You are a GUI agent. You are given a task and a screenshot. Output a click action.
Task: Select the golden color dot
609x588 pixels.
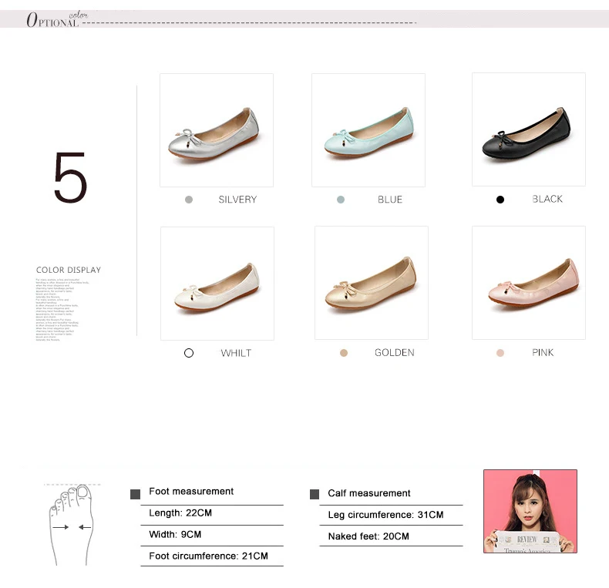point(344,353)
